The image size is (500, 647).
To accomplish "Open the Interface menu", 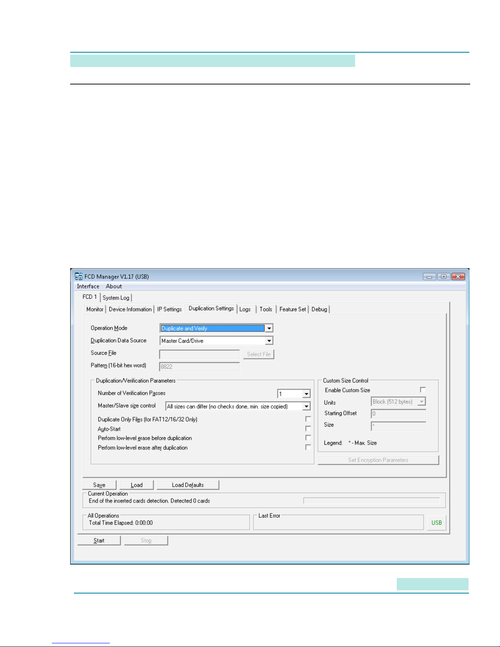I will pos(88,287).
